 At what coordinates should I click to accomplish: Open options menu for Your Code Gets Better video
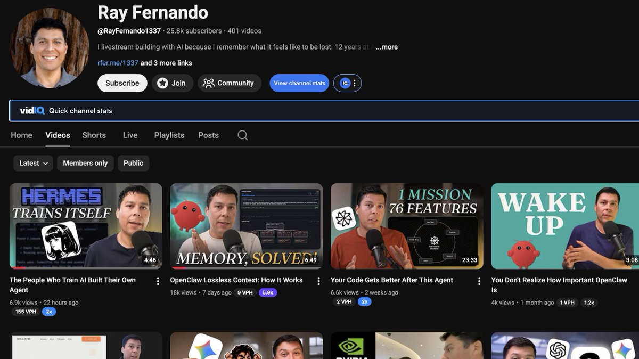[x=479, y=281]
